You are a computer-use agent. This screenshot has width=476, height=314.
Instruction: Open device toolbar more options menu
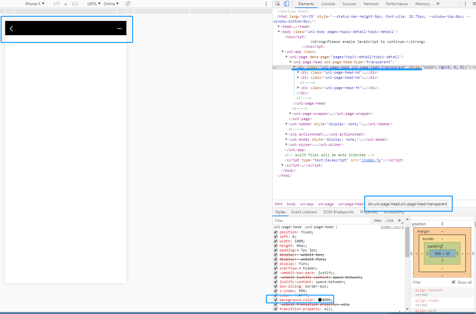coord(266,4)
